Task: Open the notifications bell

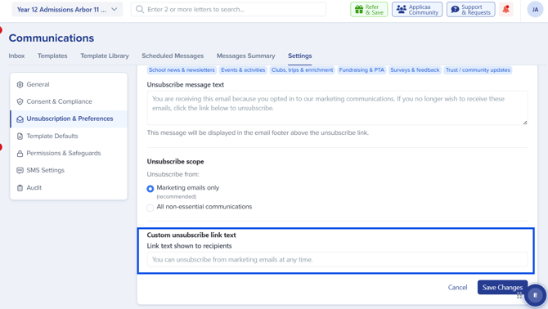Action: 505,10
